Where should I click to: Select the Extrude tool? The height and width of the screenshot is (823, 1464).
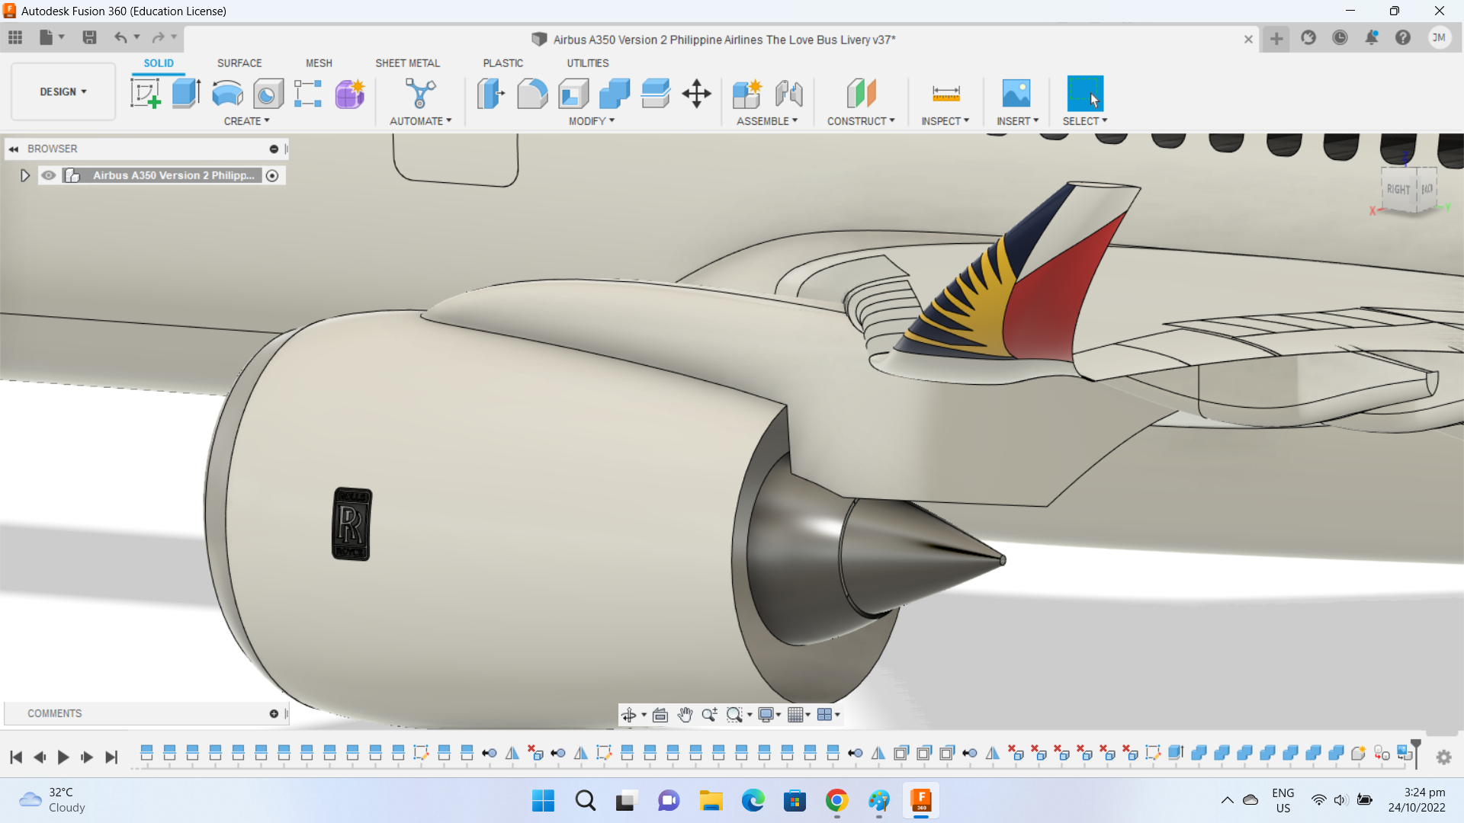pyautogui.click(x=186, y=94)
